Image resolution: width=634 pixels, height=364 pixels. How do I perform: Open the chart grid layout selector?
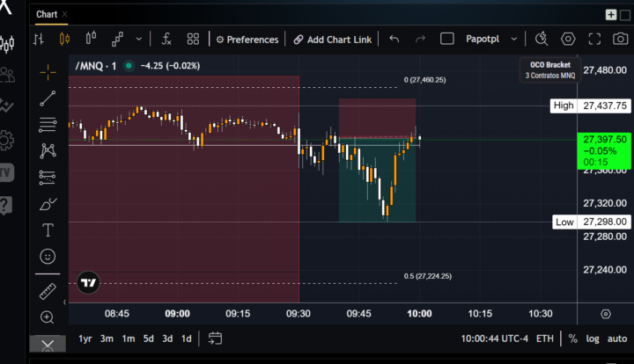click(x=193, y=40)
